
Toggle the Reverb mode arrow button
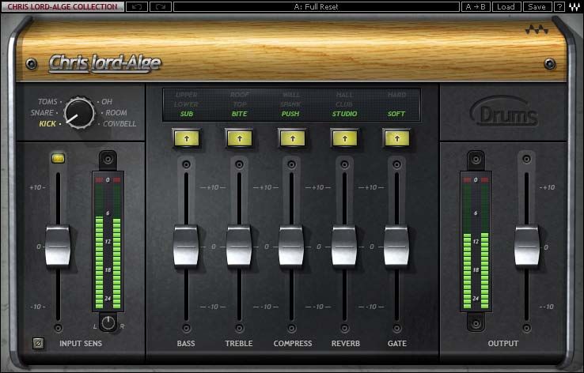pyautogui.click(x=344, y=139)
